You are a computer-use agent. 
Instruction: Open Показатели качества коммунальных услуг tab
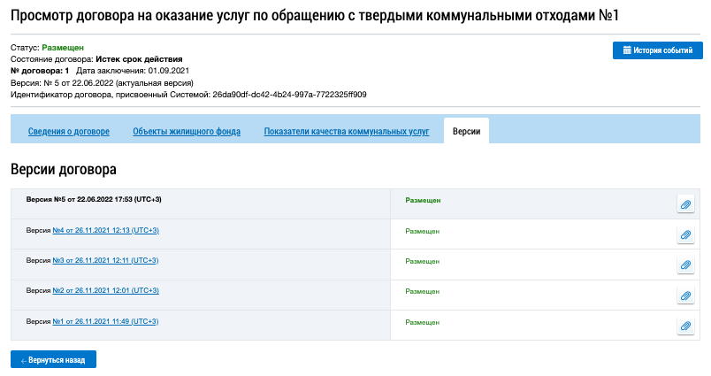click(347, 132)
